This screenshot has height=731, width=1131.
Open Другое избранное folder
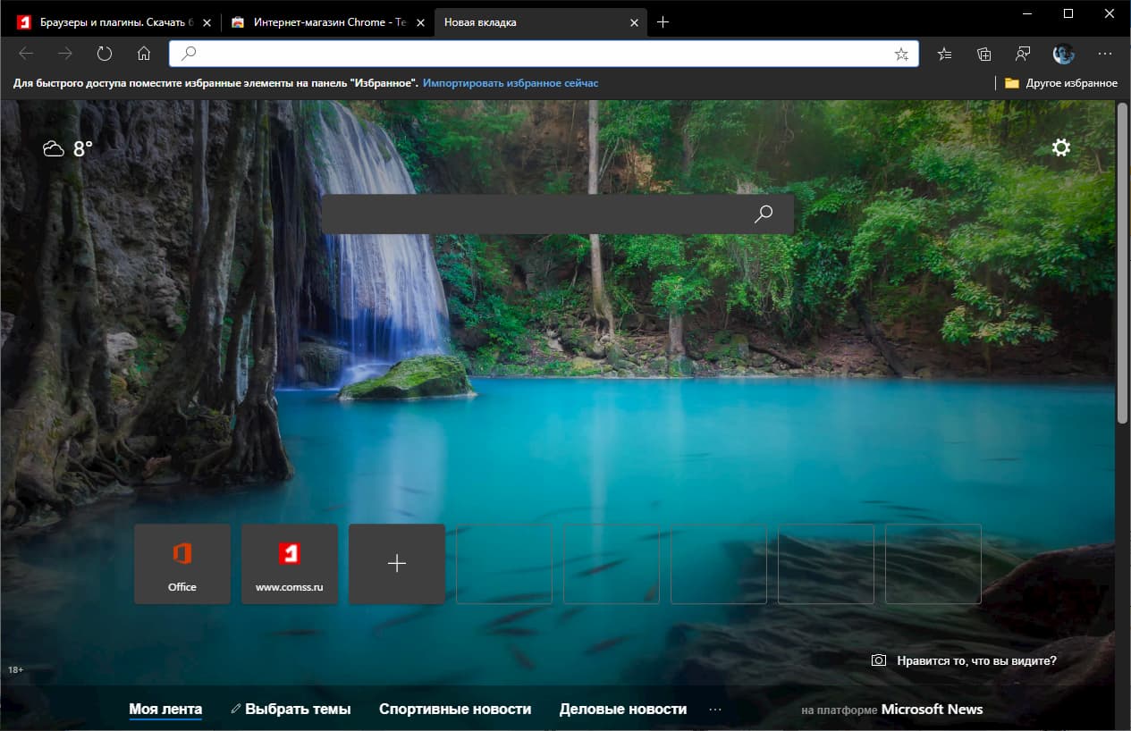click(1061, 83)
